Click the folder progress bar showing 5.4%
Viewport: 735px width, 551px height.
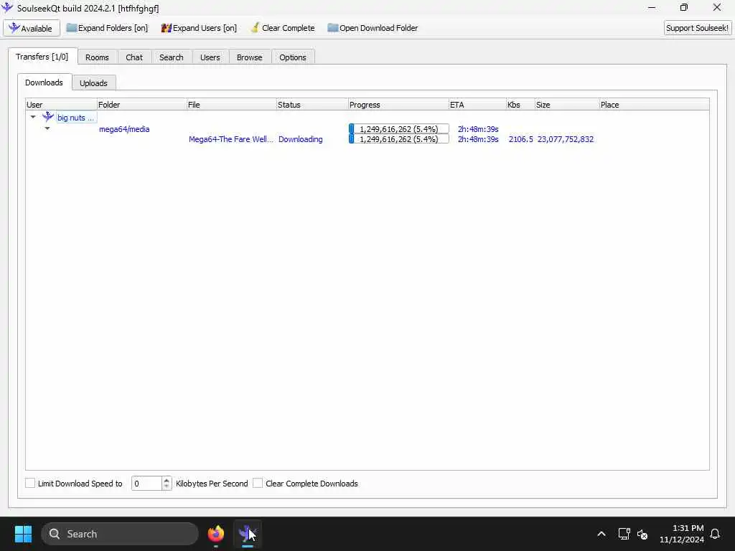pyautogui.click(x=399, y=129)
